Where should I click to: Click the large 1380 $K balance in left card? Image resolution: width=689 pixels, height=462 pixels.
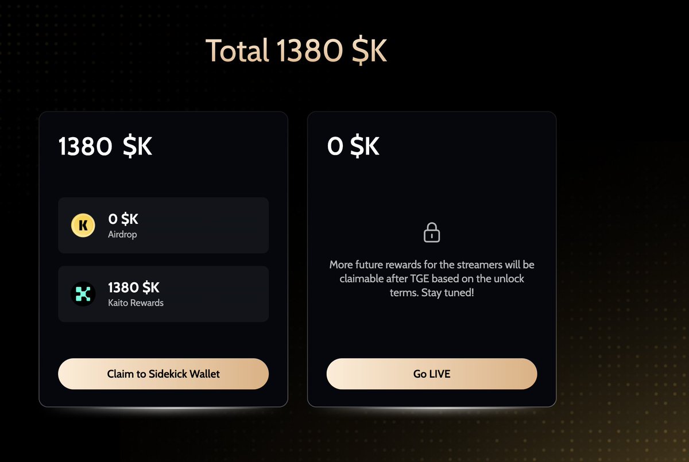[x=105, y=147]
